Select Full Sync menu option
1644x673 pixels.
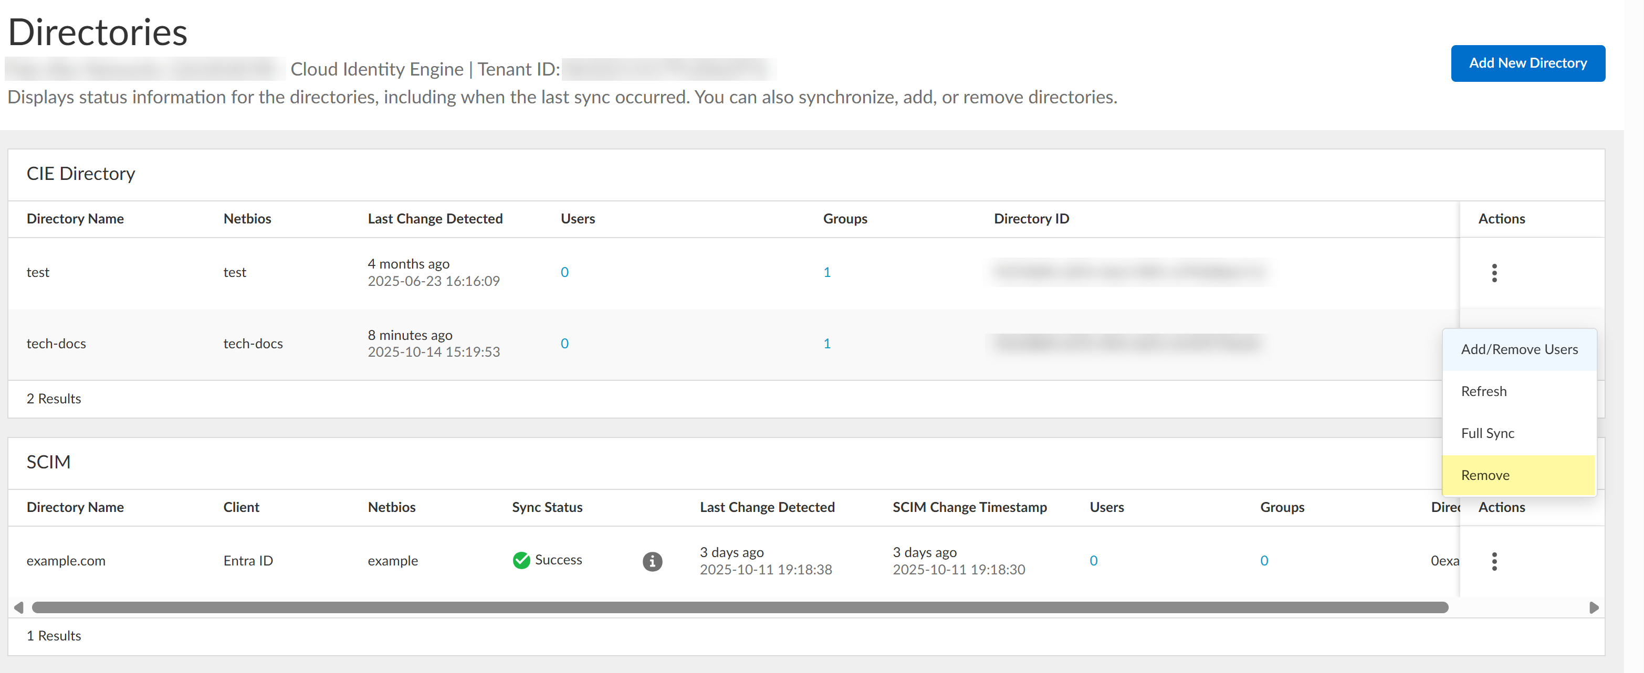1487,433
